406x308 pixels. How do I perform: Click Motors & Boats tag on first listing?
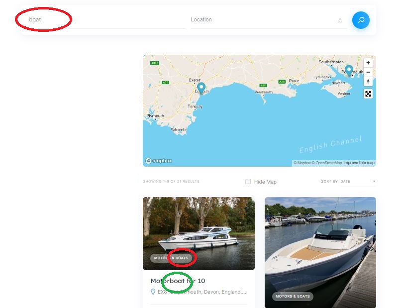171,258
